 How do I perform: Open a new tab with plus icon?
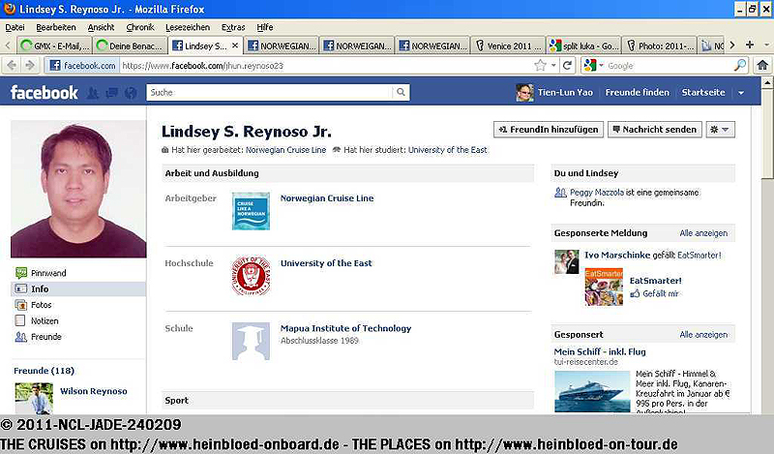point(749,45)
